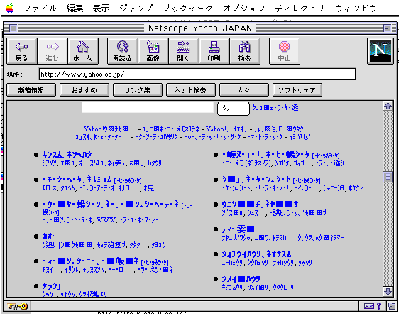The height and width of the screenshot is (316, 401).
Task: Click the 場所 URL location field
Action: coord(197,74)
